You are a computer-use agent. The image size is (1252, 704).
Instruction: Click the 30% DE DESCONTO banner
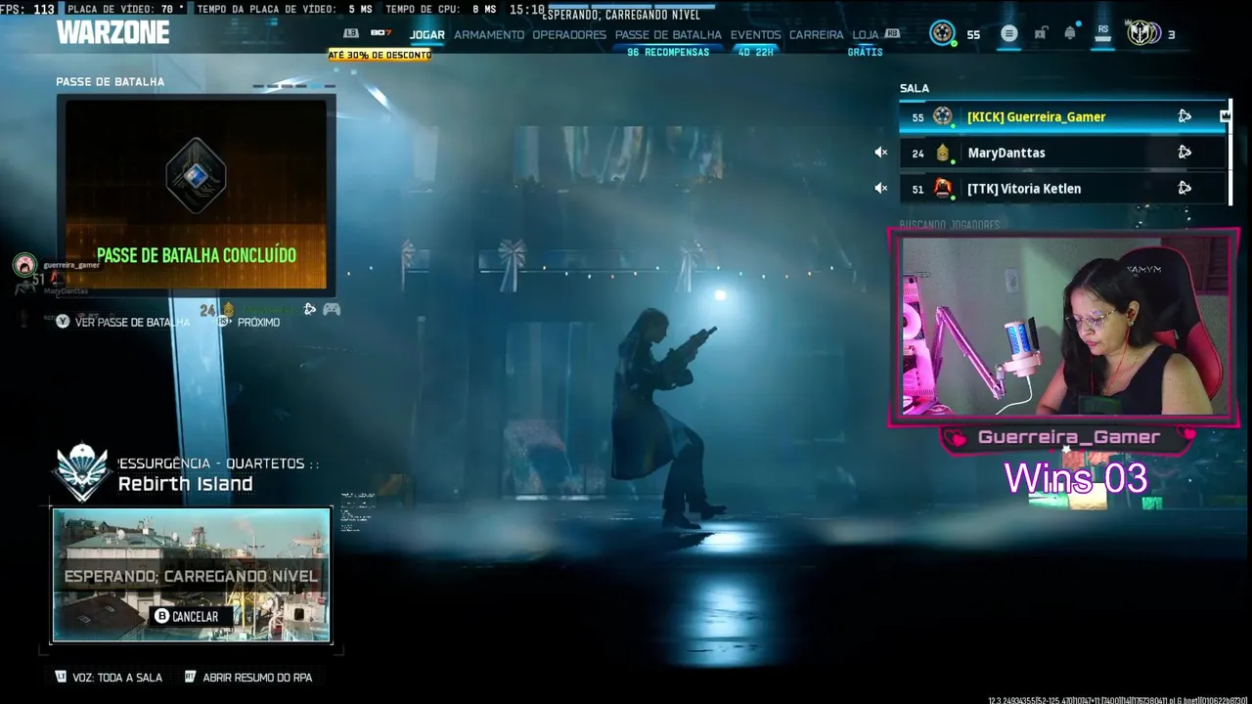click(x=380, y=55)
